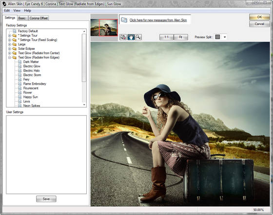Select the Zoom magnifier tool
This screenshot has width=273, height=215.
point(138,37)
